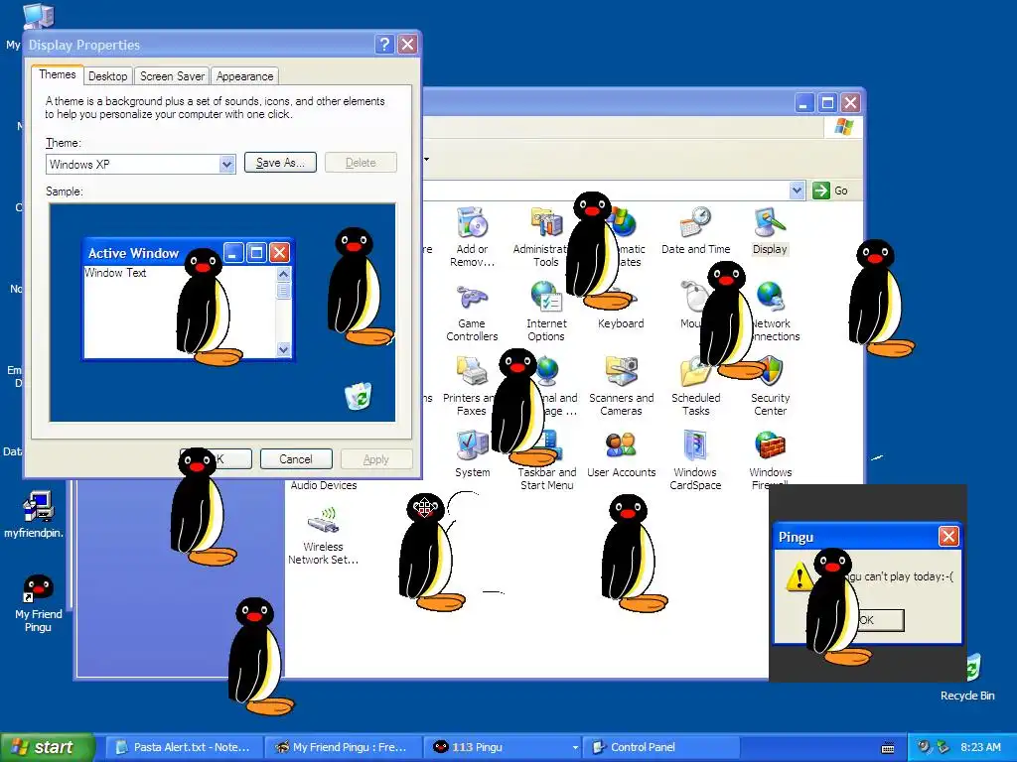This screenshot has height=762, width=1017.
Task: Click the 8:23 AM system clock
Action: pyautogui.click(x=980, y=747)
